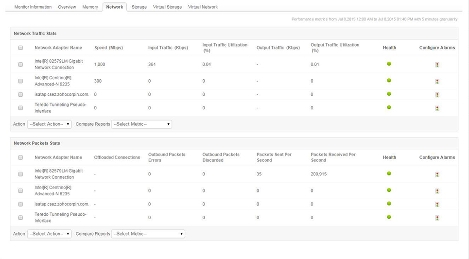Click Intel Centrino Advanced-N 6235 adapter name in Traffic Stats

[53, 81]
